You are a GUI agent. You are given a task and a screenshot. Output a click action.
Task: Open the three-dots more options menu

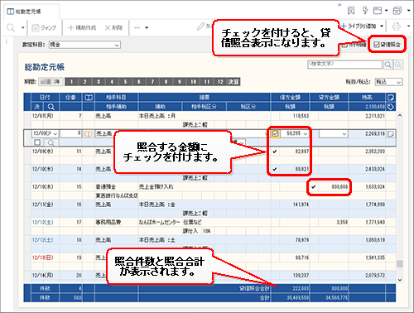tap(137, 27)
